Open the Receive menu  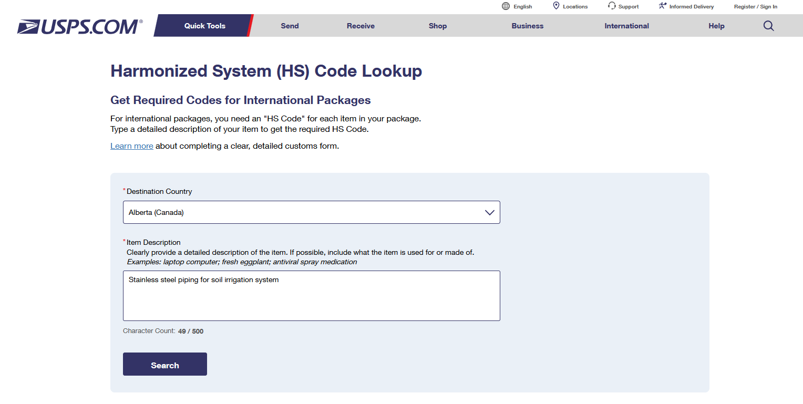coord(361,26)
